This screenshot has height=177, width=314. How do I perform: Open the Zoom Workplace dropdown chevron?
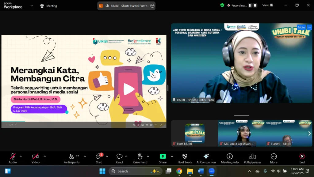(x=32, y=6)
